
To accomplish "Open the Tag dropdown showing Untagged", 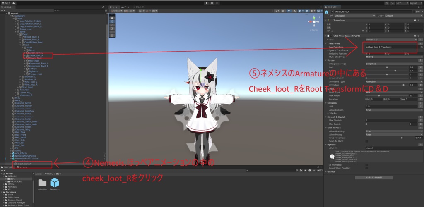I will pos(354,16).
